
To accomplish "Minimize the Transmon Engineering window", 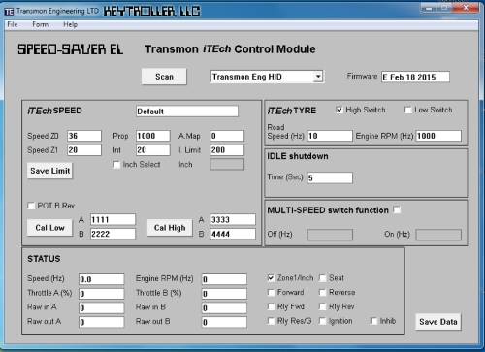I will pyautogui.click(x=430, y=8).
